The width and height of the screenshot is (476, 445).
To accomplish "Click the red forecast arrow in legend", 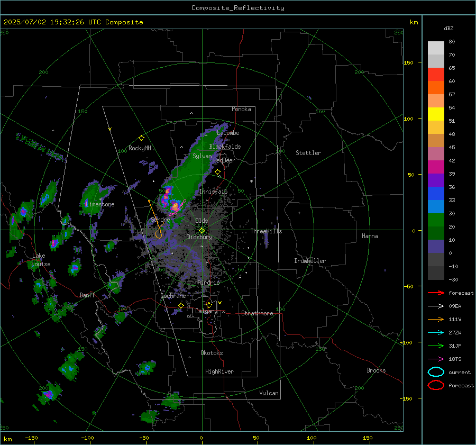I will (436, 293).
